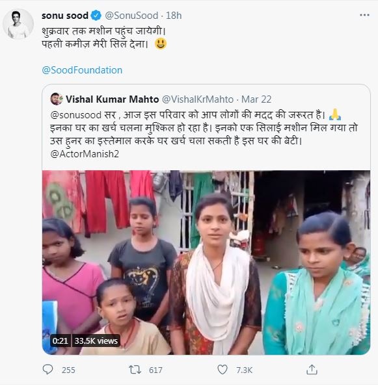Open the reply comment icon
The width and height of the screenshot is (378, 386).
click(x=47, y=370)
